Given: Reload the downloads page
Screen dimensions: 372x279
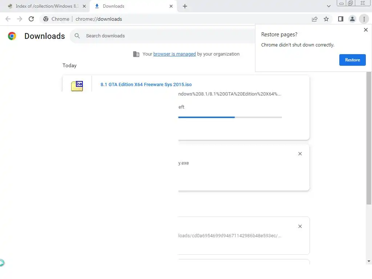Looking at the screenshot, I should [x=31, y=19].
